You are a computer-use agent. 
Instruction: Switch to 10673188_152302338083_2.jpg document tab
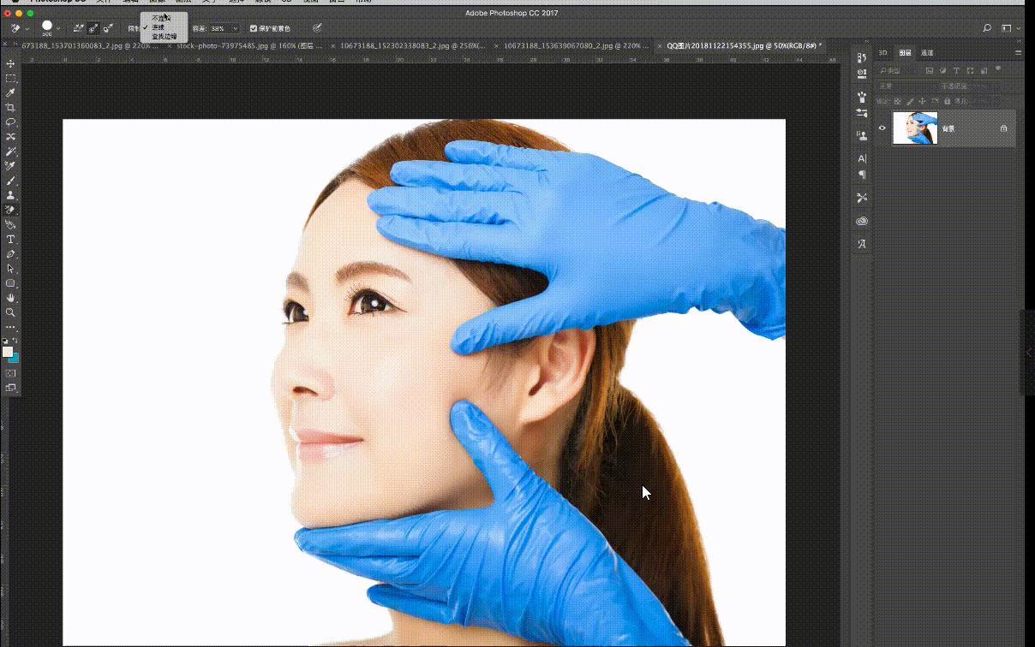[412, 45]
